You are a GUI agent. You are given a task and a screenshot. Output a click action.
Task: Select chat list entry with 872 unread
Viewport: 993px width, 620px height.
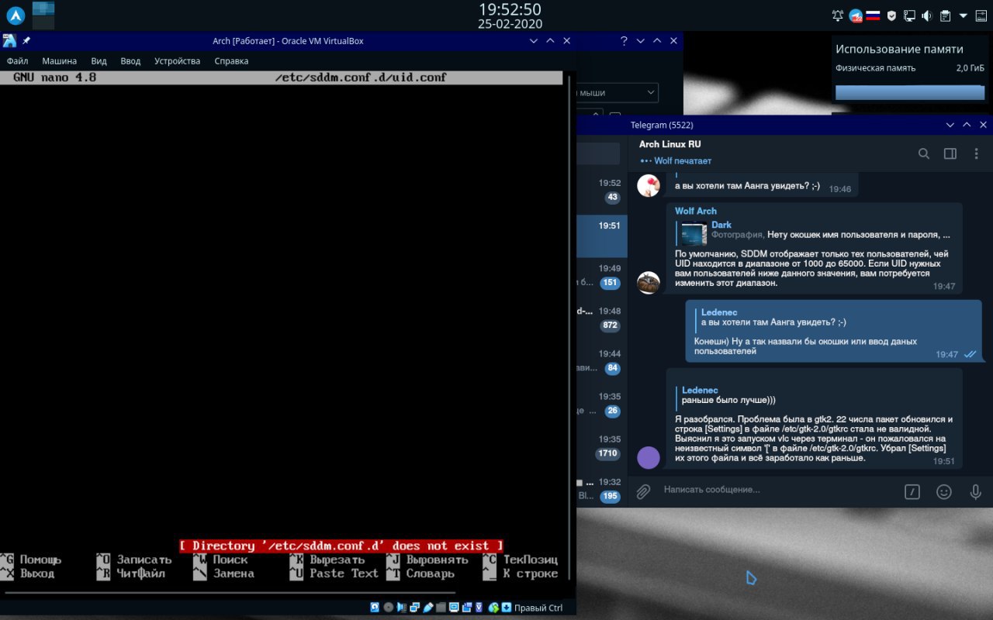[x=602, y=319]
